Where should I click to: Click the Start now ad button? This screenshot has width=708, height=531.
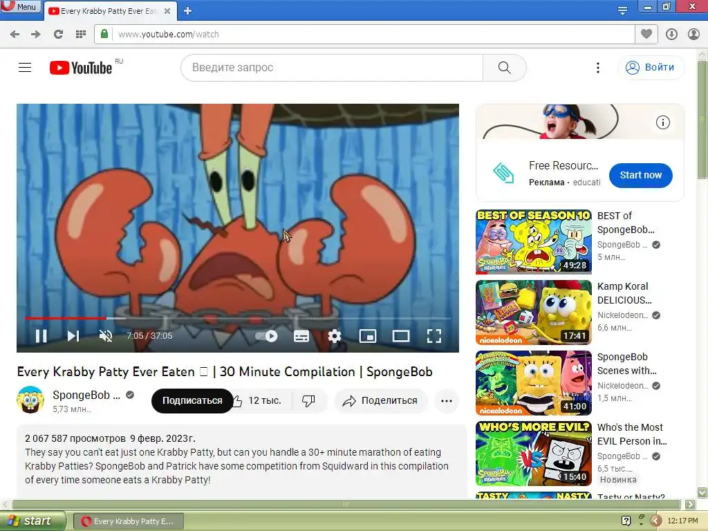[x=641, y=175]
